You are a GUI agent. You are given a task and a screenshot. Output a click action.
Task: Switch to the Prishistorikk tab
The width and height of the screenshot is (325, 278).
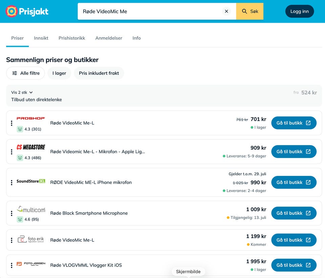coord(72,38)
